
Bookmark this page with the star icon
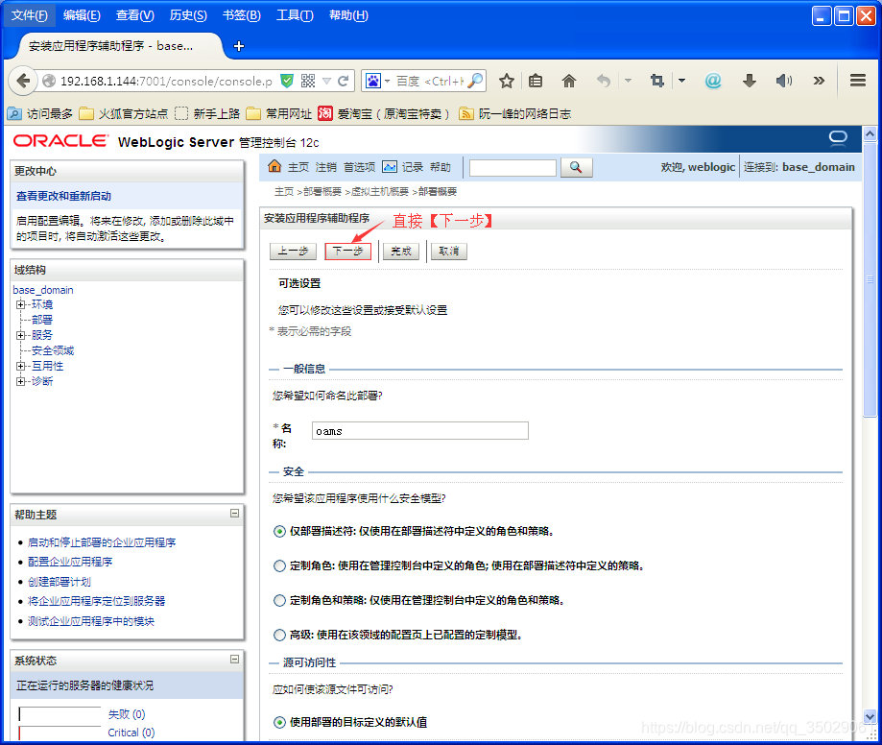coord(506,81)
